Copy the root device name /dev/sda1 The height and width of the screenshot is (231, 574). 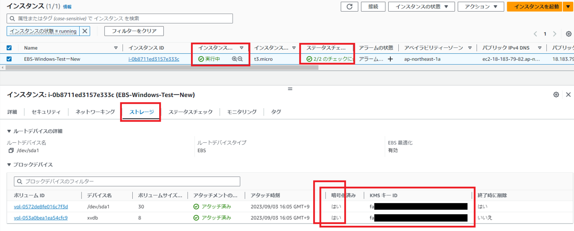pyautogui.click(x=10, y=150)
